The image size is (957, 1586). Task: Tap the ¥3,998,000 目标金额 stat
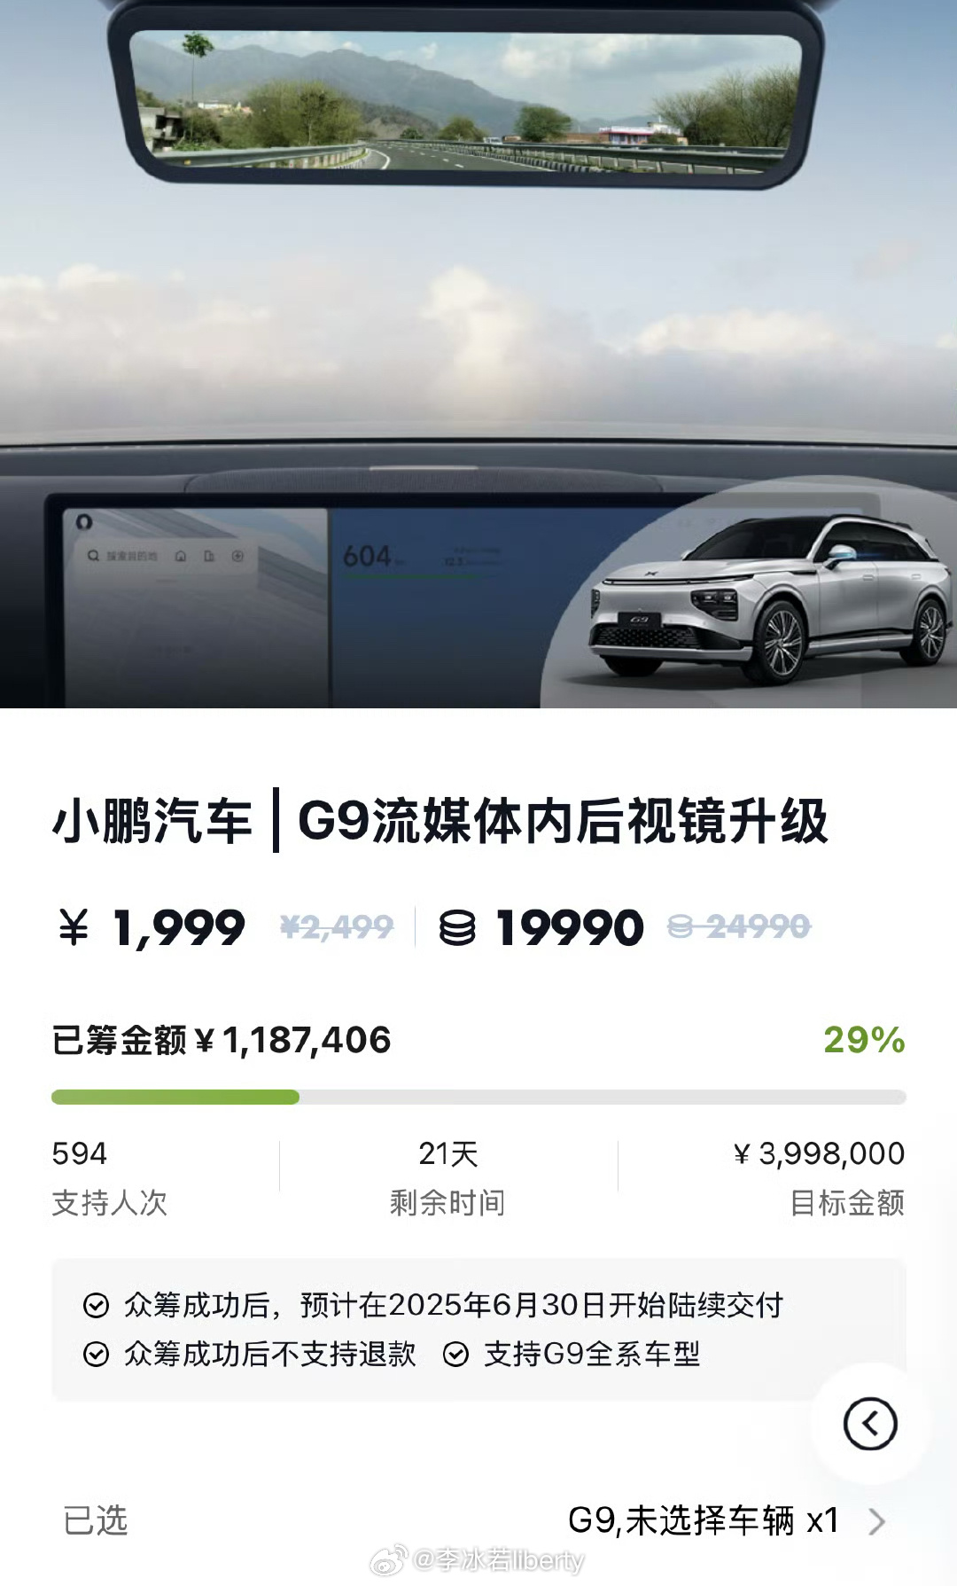tap(819, 1177)
